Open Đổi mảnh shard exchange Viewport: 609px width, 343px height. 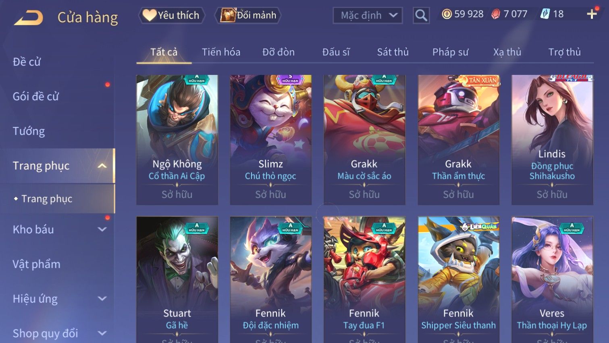[x=249, y=15]
